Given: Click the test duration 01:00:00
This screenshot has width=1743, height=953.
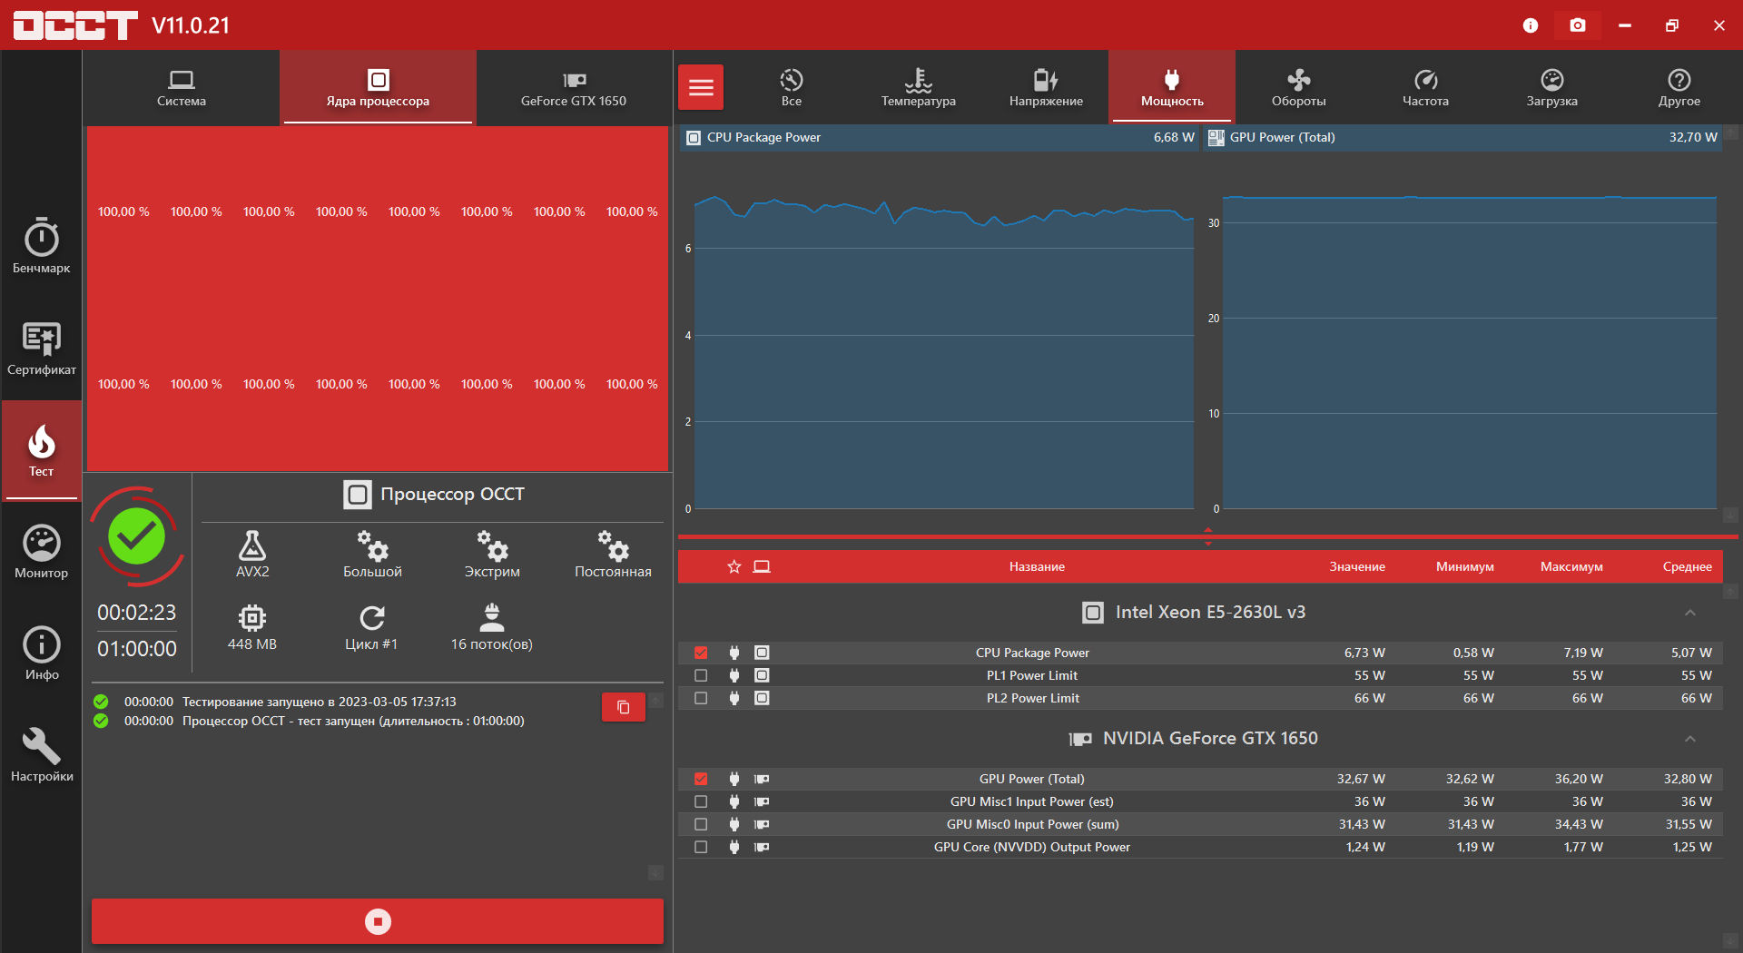Looking at the screenshot, I should pos(137,649).
